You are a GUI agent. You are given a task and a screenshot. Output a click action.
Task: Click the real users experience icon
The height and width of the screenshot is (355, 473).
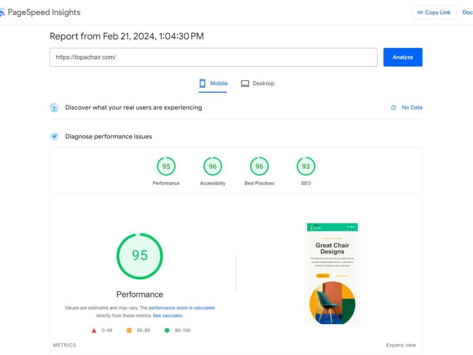coord(54,107)
